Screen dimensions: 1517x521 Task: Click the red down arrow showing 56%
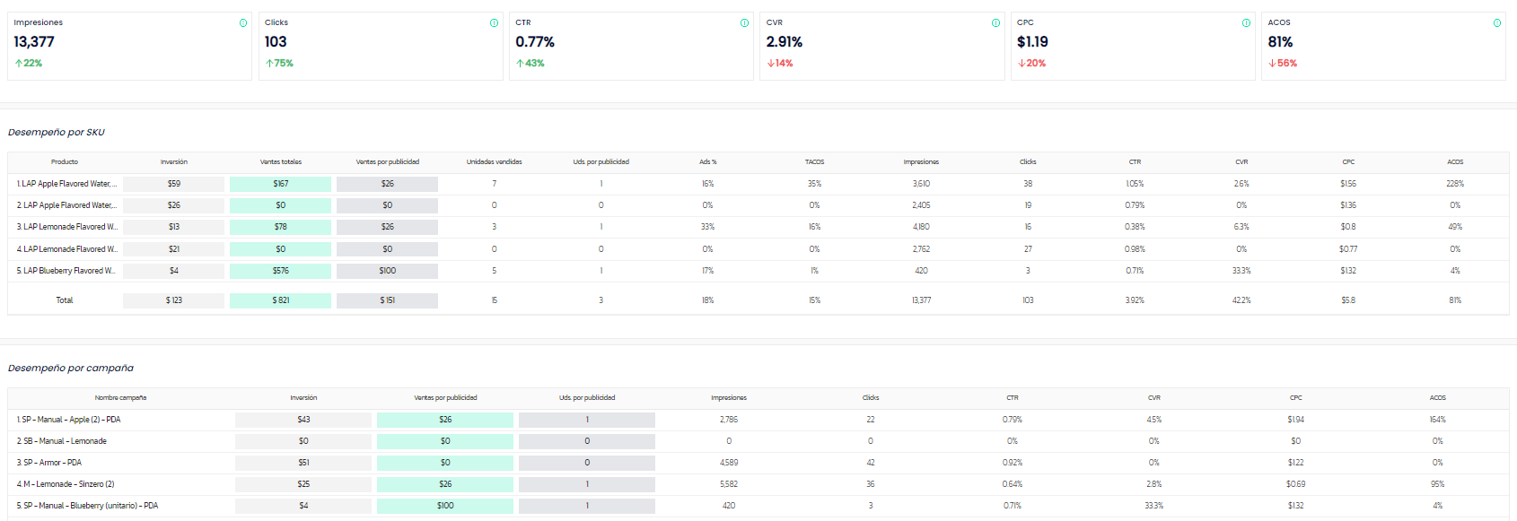pyautogui.click(x=1272, y=64)
